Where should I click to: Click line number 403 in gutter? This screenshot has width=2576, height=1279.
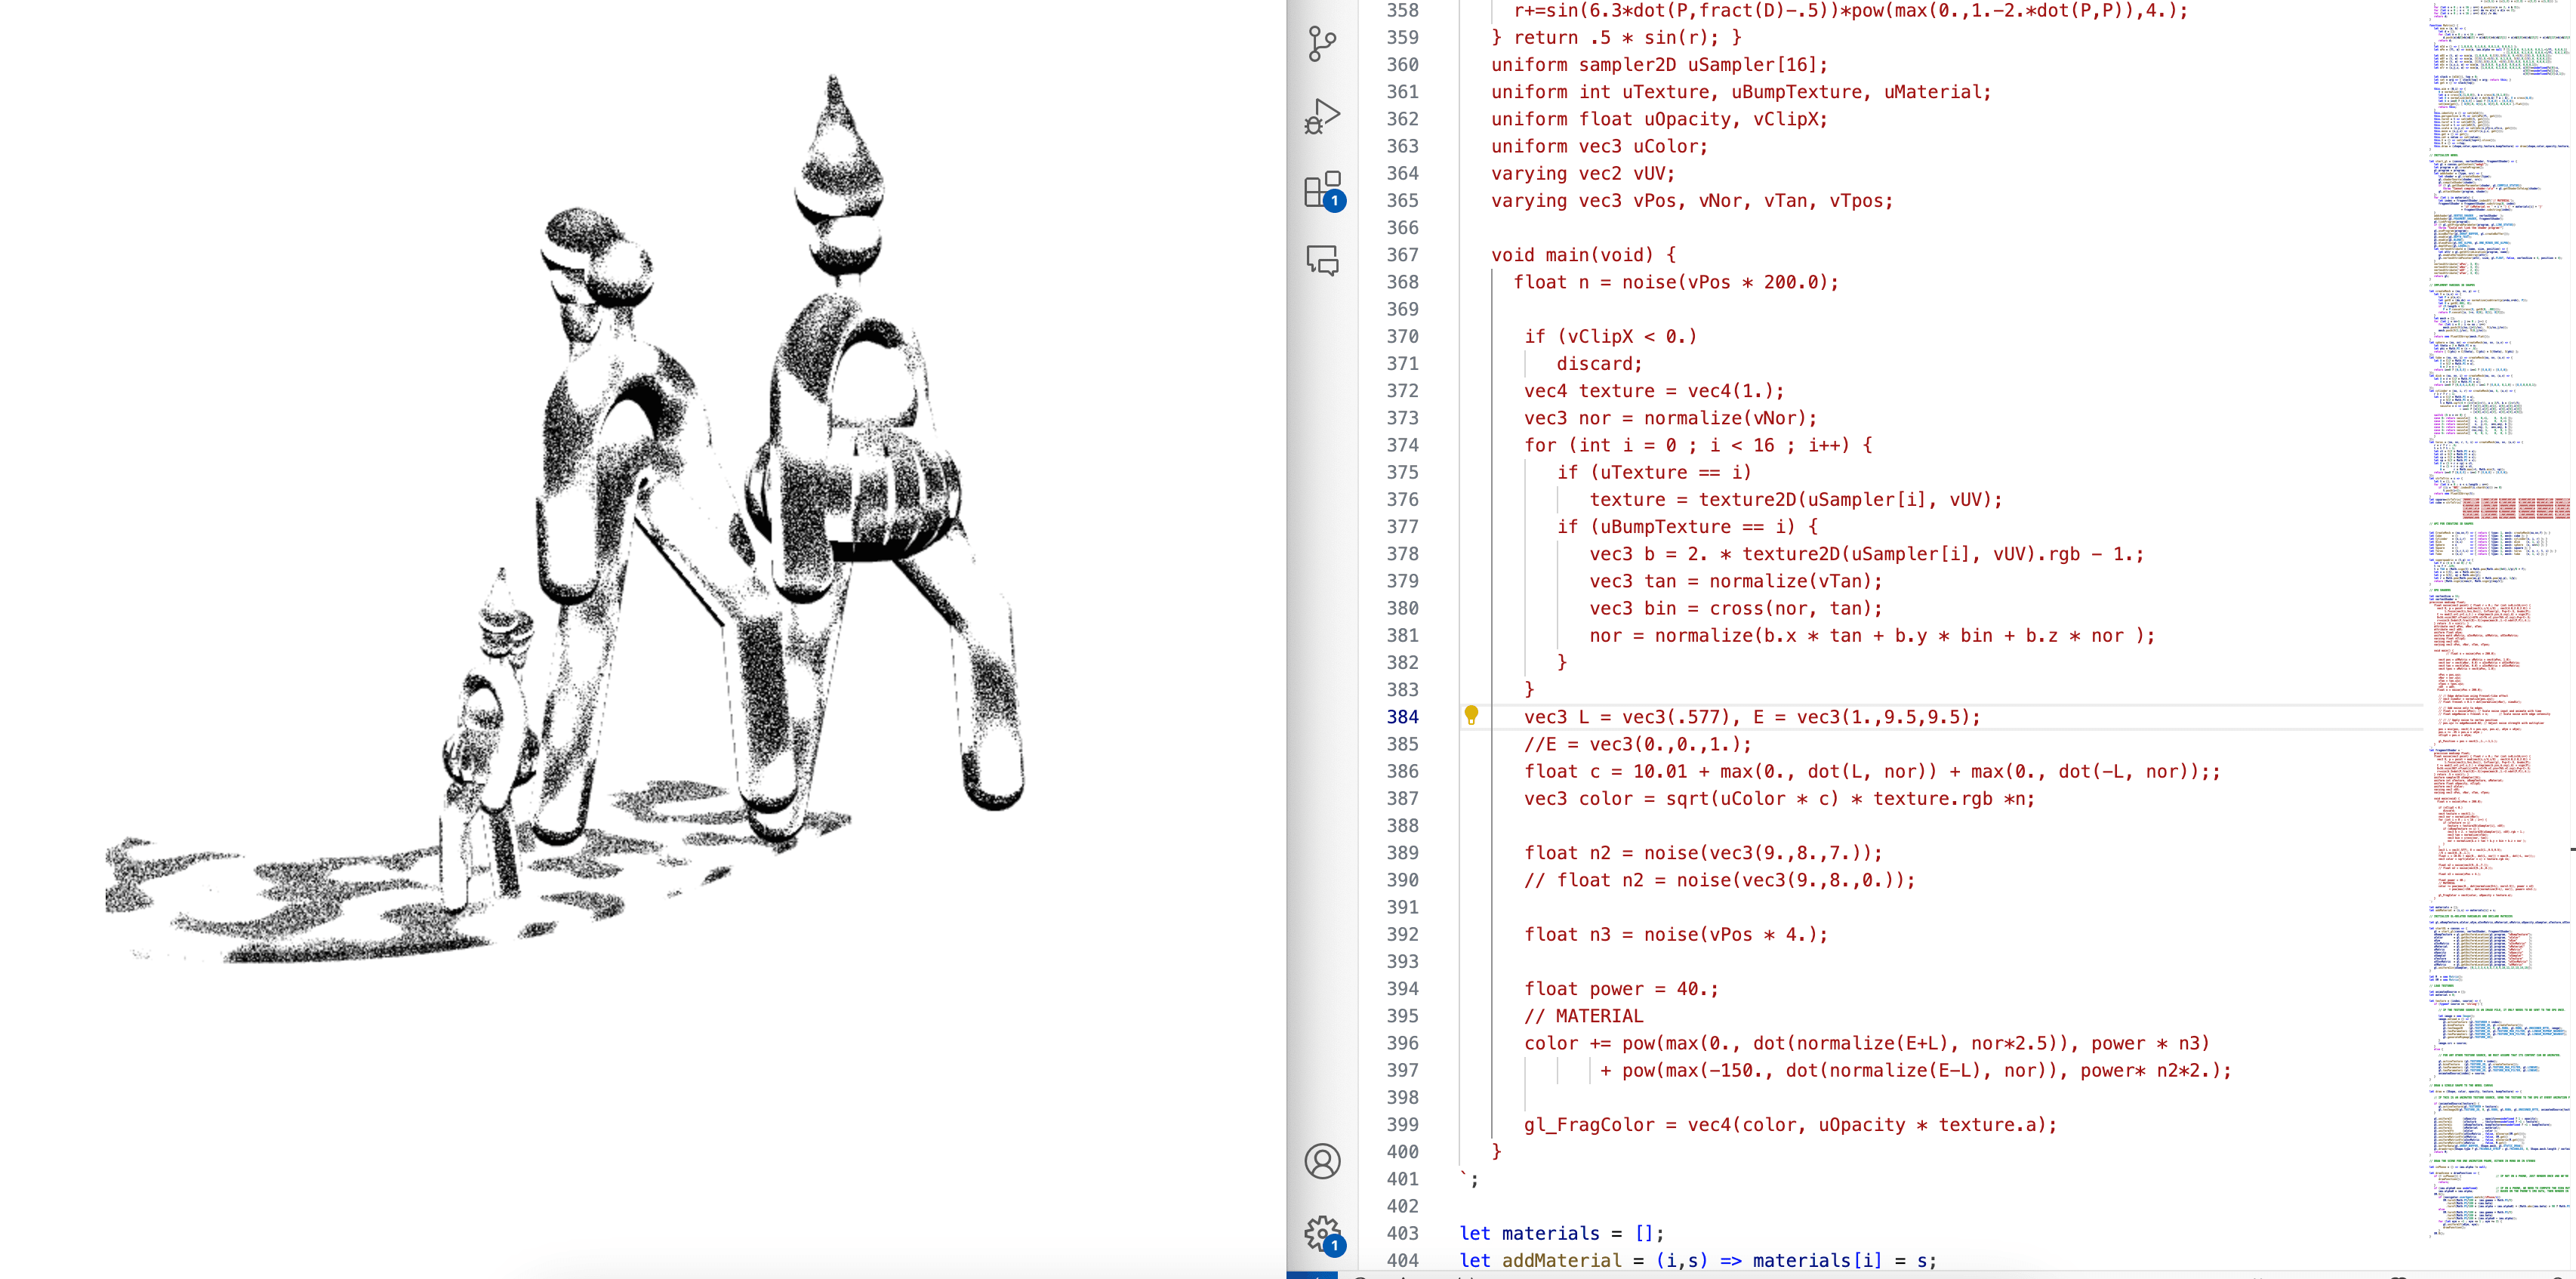pos(1402,1233)
